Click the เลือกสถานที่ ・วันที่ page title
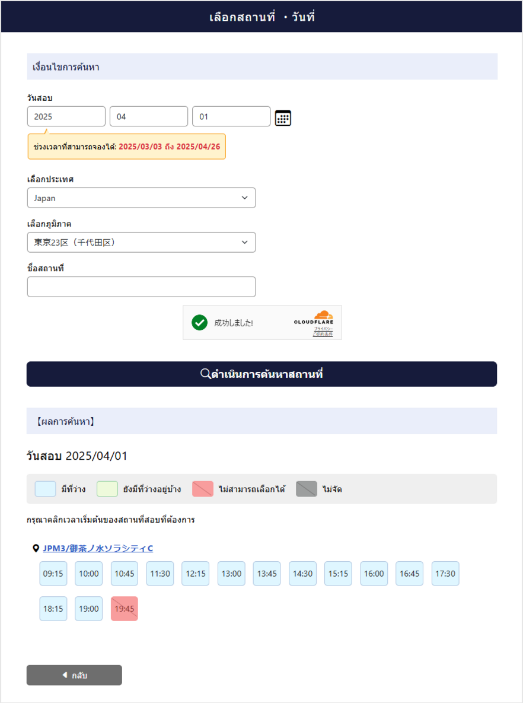This screenshot has width=523, height=703. point(261,17)
